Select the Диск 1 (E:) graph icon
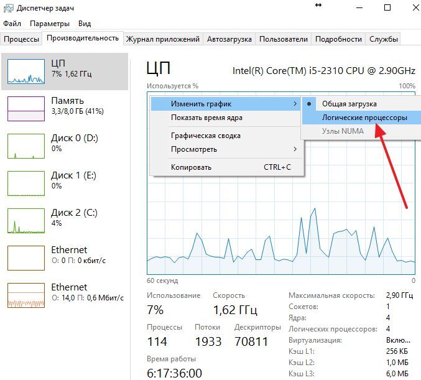 pyautogui.click(x=26, y=183)
